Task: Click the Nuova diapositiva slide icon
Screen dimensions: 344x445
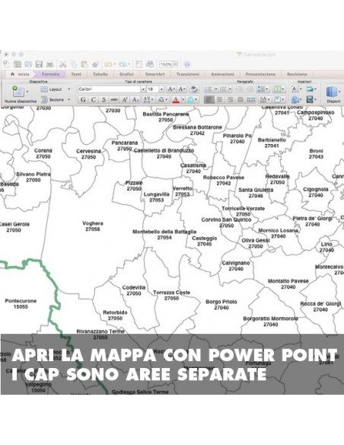Action: coord(18,91)
